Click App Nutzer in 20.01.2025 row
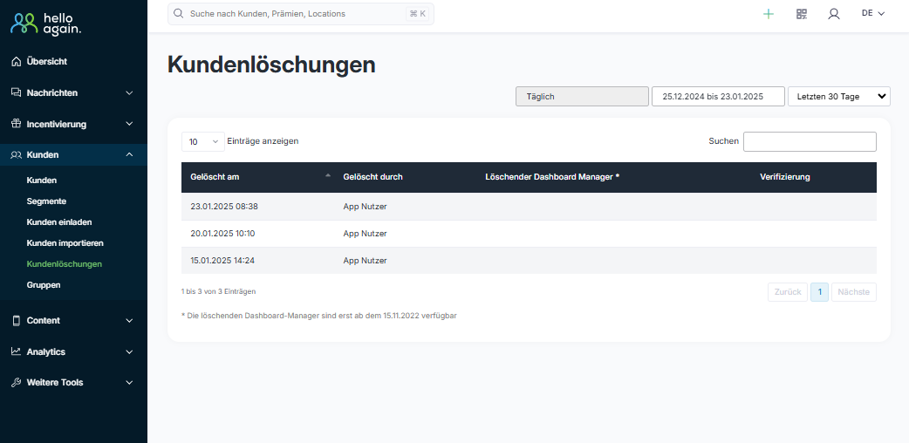The width and height of the screenshot is (909, 443). click(365, 234)
